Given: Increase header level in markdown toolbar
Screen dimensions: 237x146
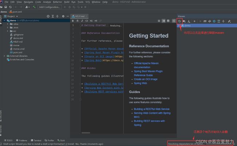Looking at the screenshot, I should pos(96,21).
